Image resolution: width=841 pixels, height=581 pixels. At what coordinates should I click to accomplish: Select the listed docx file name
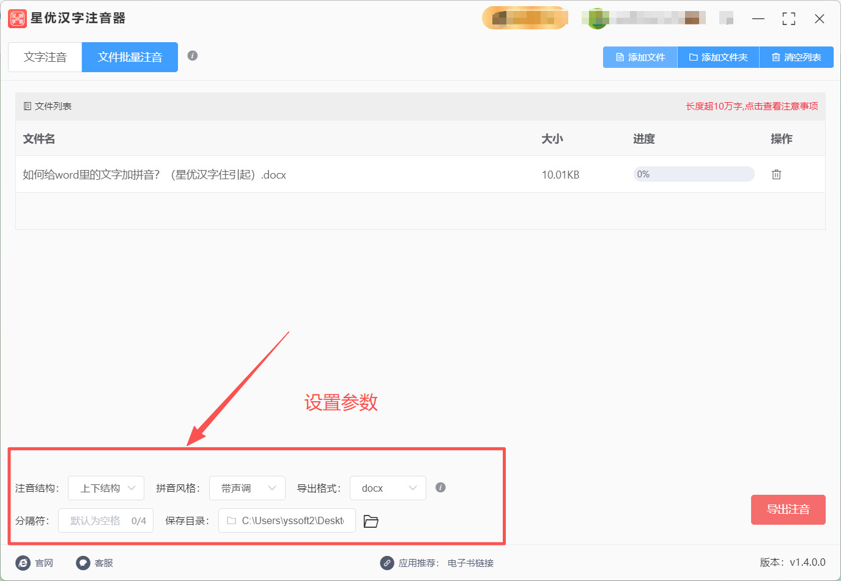pyautogui.click(x=154, y=175)
